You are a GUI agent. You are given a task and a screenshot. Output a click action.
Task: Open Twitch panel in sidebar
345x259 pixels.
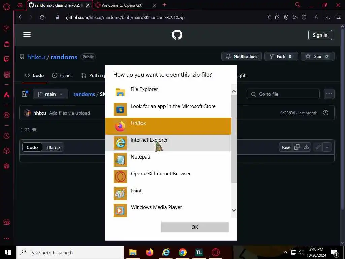(7, 59)
